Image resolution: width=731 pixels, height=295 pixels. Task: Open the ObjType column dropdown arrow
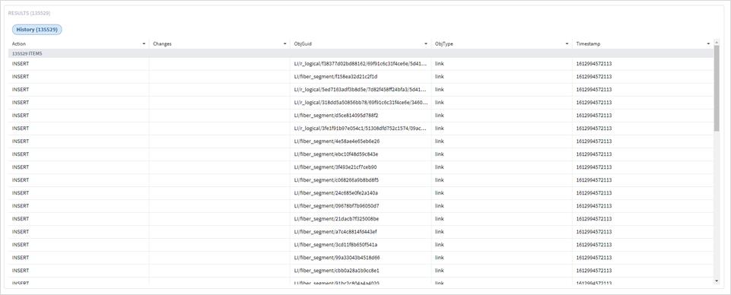[x=567, y=44]
